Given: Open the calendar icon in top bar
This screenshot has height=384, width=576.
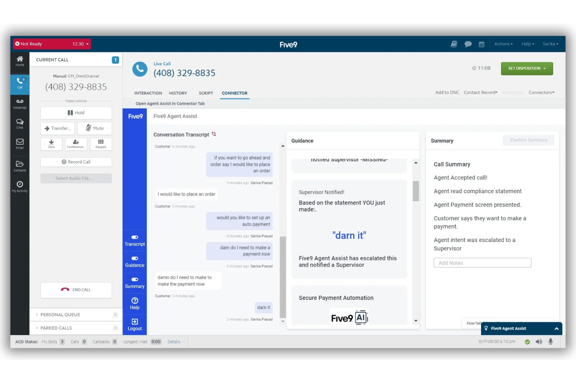Looking at the screenshot, I should tap(481, 44).
